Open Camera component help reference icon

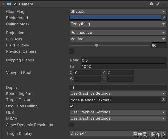click(151, 4)
